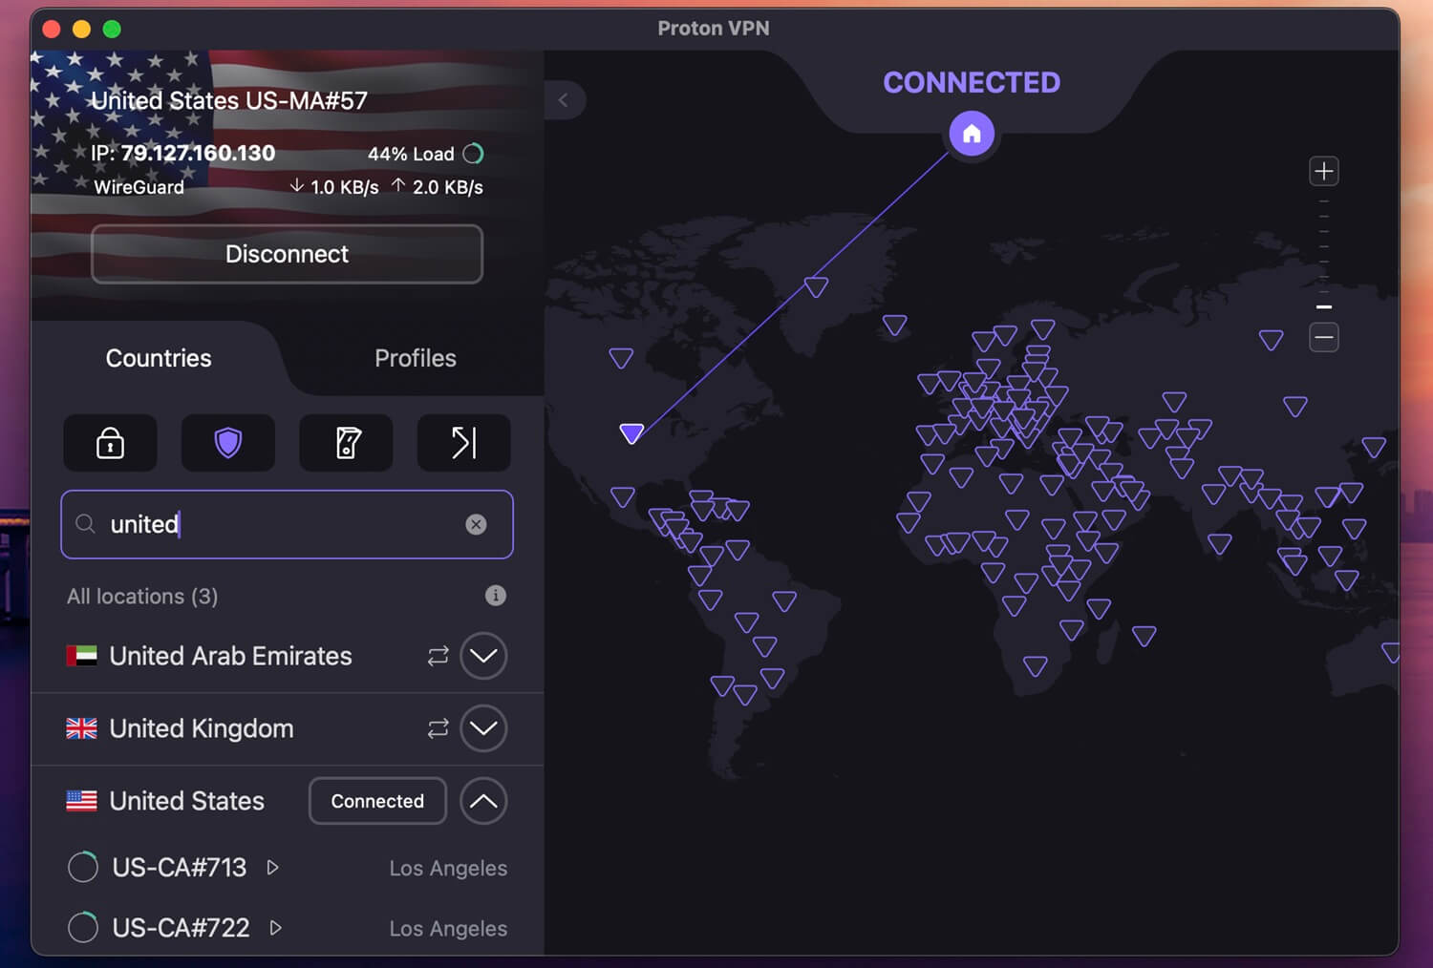Viewport: 1433px width, 968px height.
Task: Clear the search field with the X icon
Action: [x=476, y=524]
